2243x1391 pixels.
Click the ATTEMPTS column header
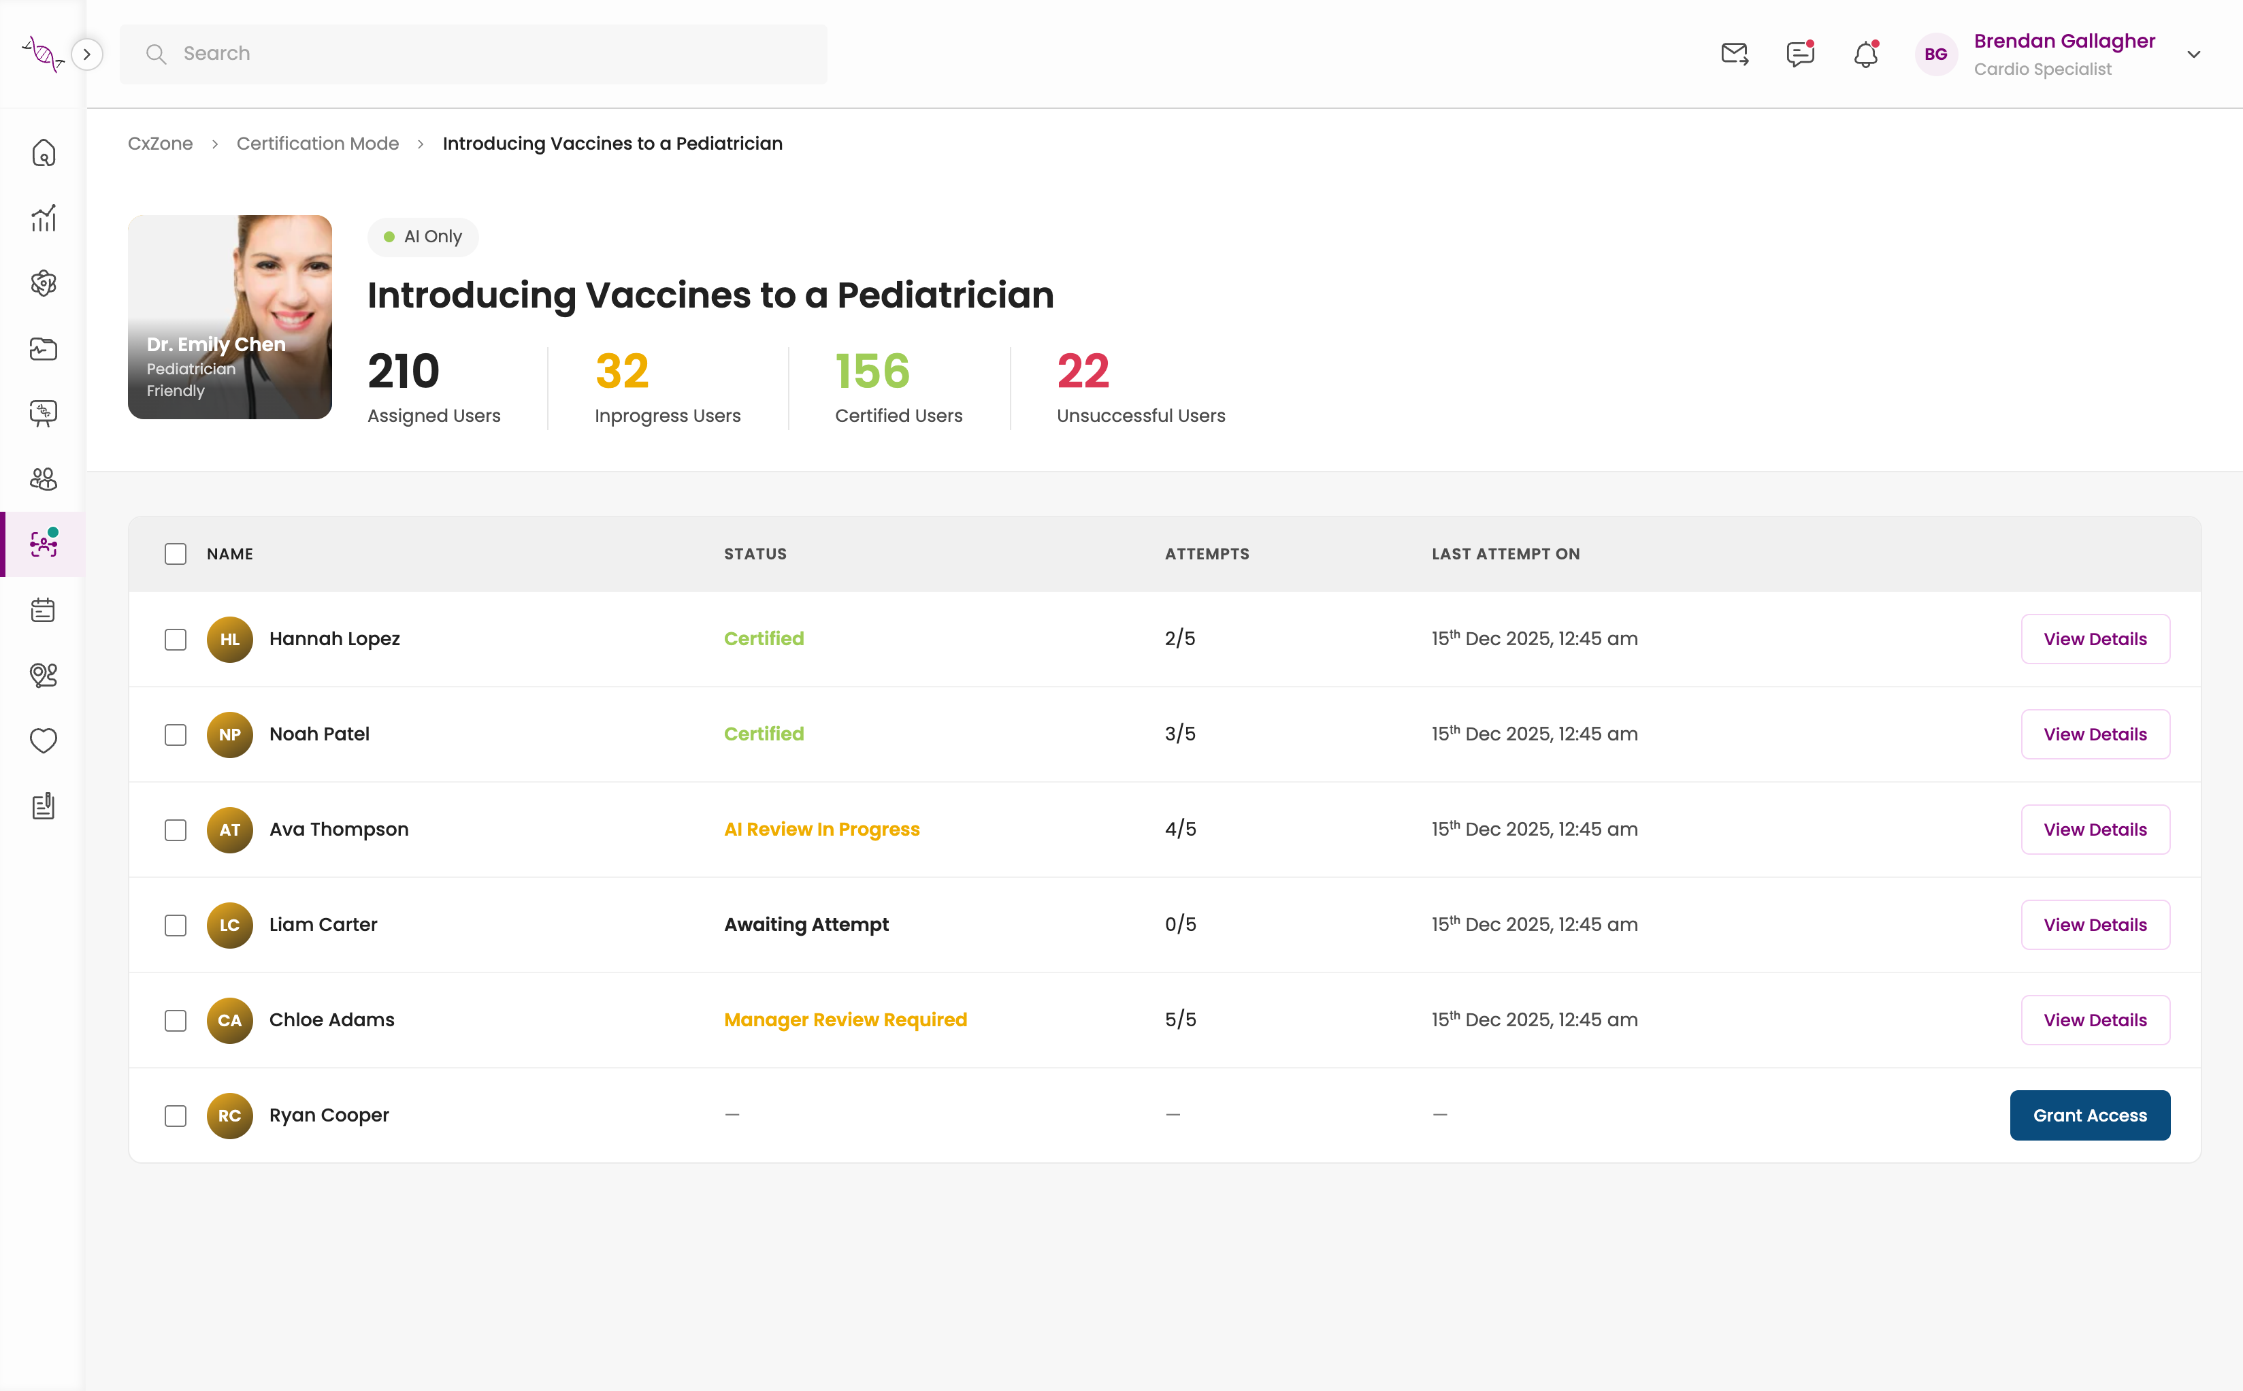[1207, 554]
